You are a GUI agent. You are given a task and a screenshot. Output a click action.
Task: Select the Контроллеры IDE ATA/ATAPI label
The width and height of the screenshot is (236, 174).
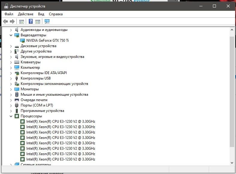pos(44,73)
